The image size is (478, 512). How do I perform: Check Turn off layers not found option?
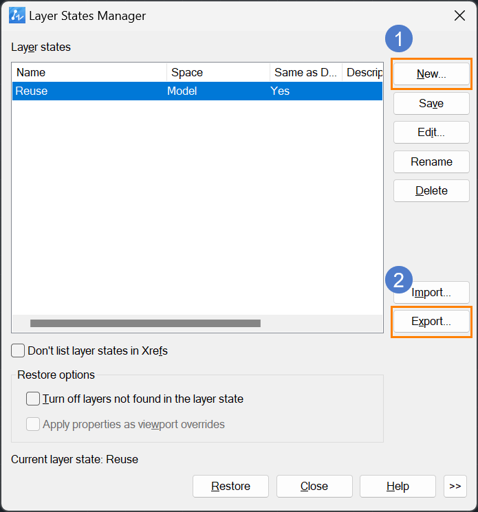pos(33,399)
